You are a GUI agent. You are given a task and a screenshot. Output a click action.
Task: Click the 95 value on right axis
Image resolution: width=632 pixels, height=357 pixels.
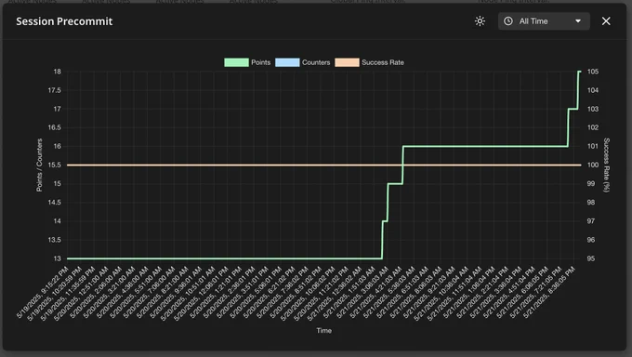coord(590,258)
